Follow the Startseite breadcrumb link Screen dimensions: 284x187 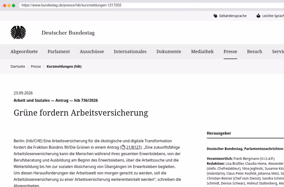[18, 67]
